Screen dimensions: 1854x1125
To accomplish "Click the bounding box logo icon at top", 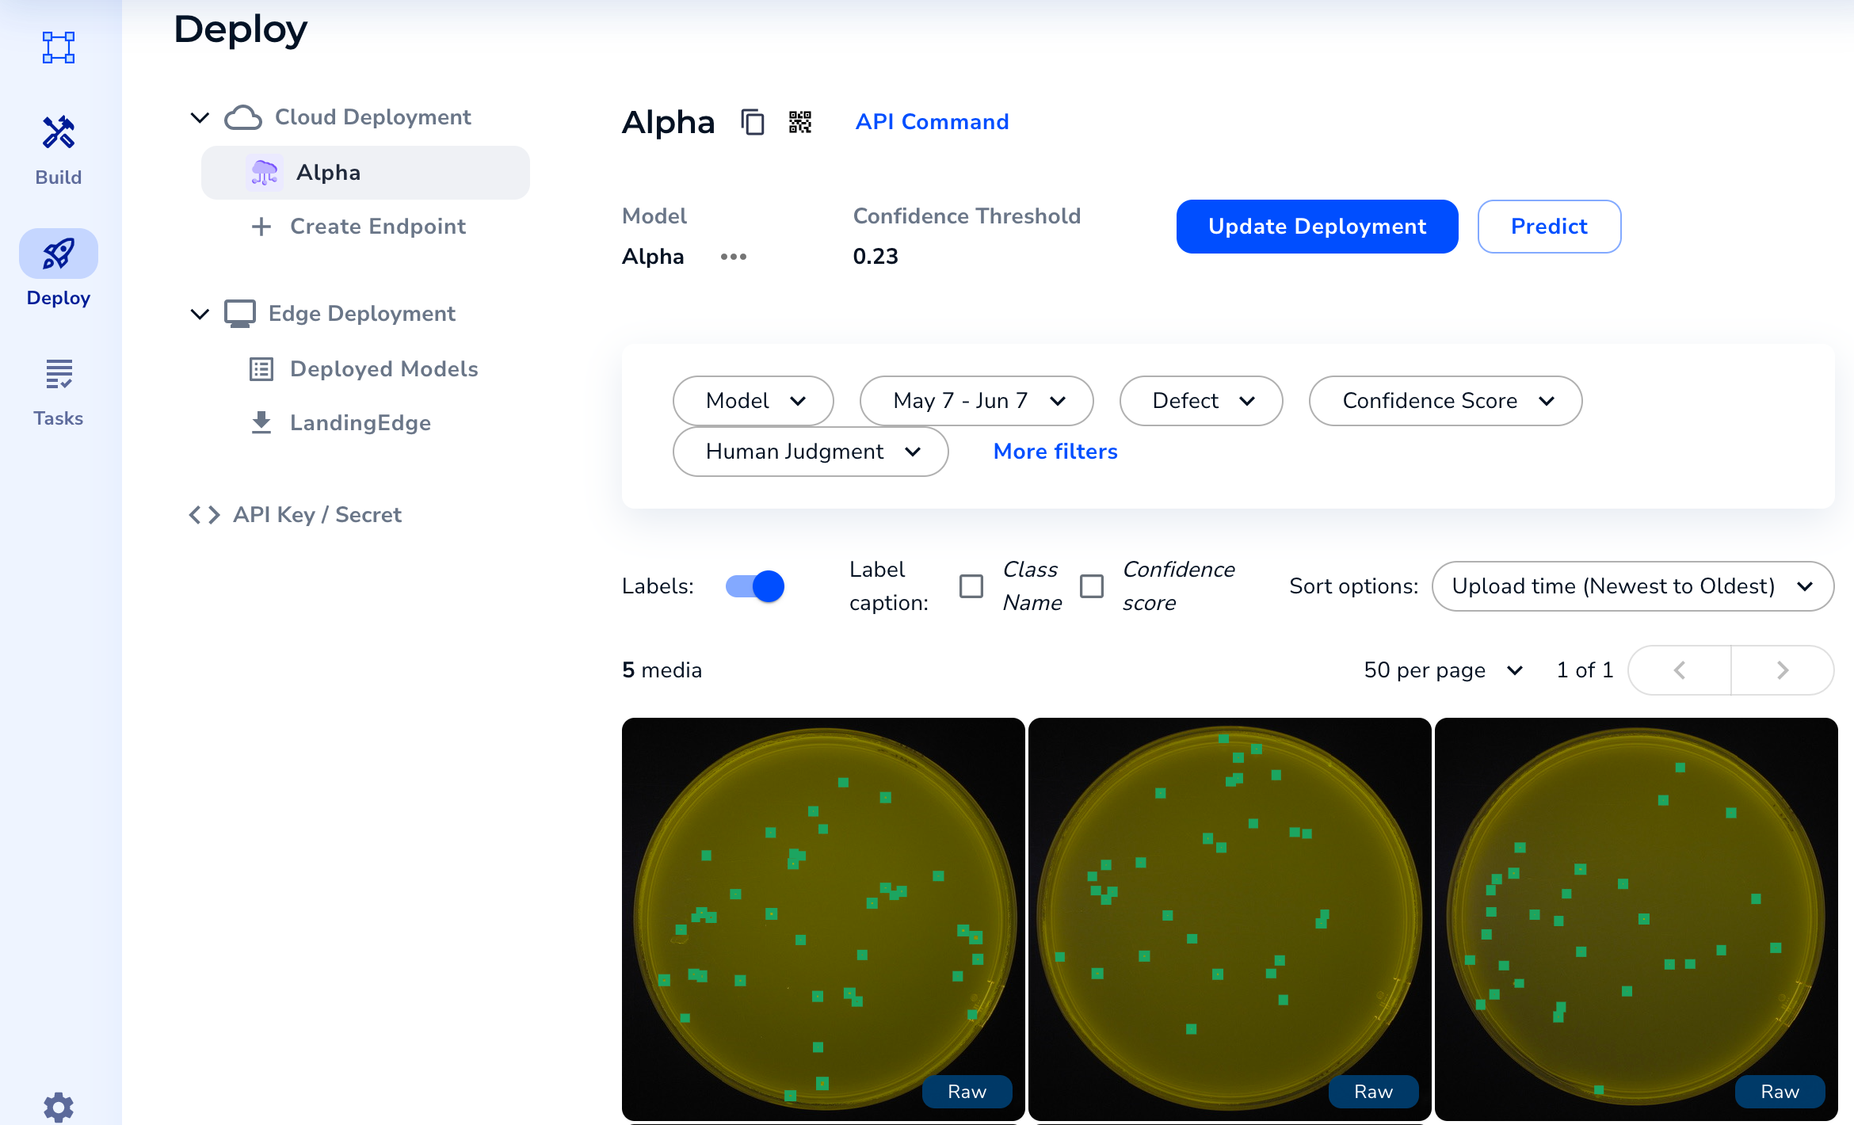I will 59,48.
